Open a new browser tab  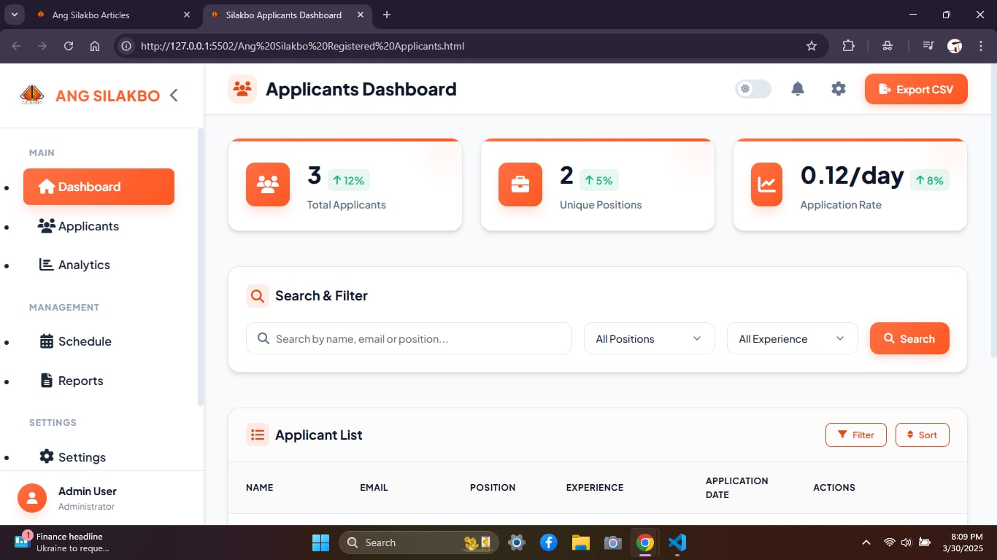[x=387, y=15]
